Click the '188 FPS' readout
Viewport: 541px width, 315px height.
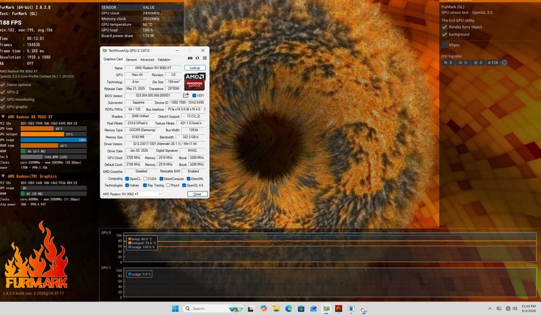point(11,22)
